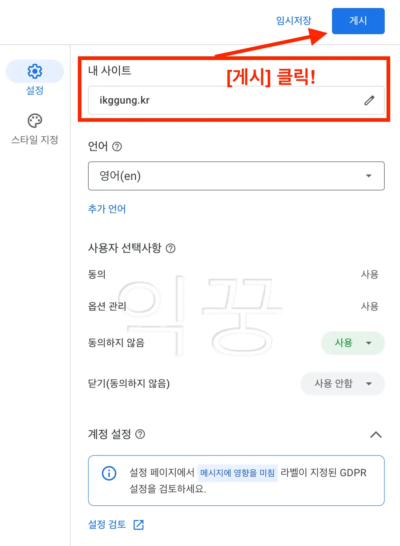This screenshot has width=400, height=546.
Task: Open the 설정 gear icon in sidebar
Action: click(x=35, y=71)
